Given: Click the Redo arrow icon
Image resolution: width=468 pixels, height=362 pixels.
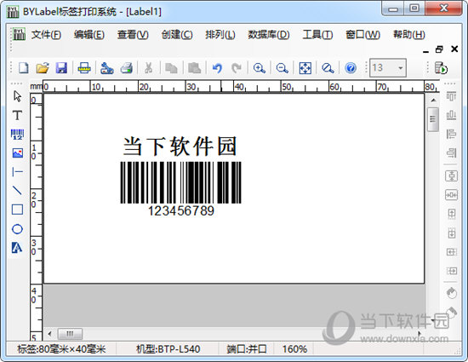Looking at the screenshot, I should [237, 68].
